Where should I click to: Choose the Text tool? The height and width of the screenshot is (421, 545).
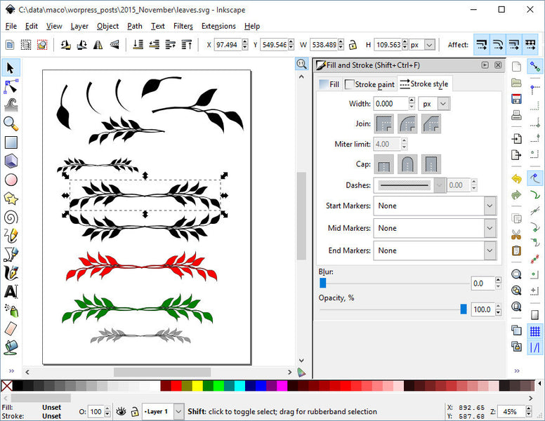coord(11,291)
